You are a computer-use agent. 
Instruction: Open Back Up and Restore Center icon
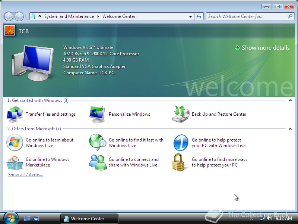pos(181,114)
